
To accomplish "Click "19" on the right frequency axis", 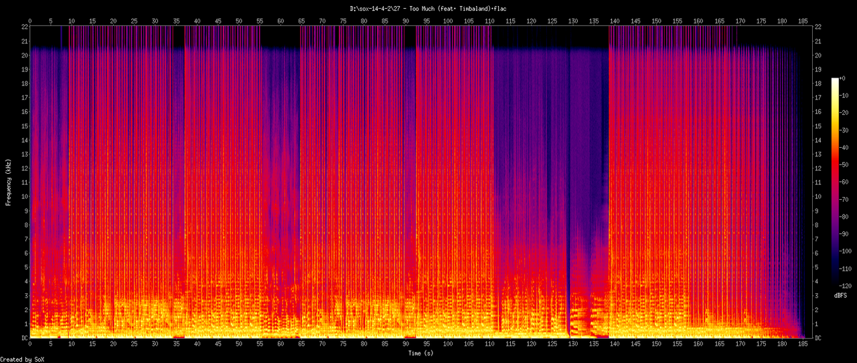I will tap(819, 70).
